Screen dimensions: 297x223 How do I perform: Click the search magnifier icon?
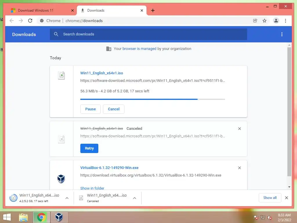click(56, 34)
